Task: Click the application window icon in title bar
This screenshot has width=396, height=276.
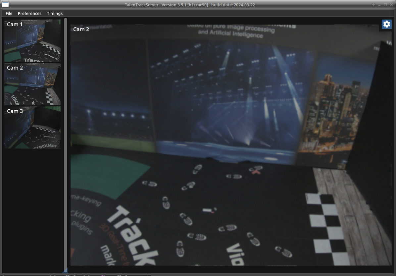Action: pyautogui.click(x=5, y=5)
